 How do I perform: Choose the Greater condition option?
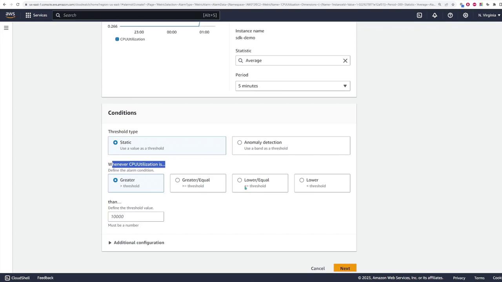[136, 183]
